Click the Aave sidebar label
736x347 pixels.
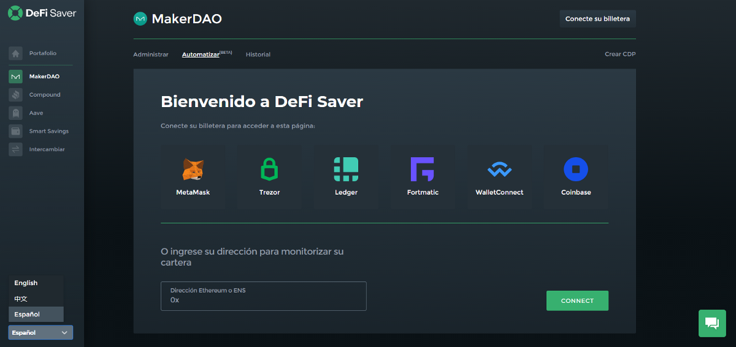[x=36, y=113]
